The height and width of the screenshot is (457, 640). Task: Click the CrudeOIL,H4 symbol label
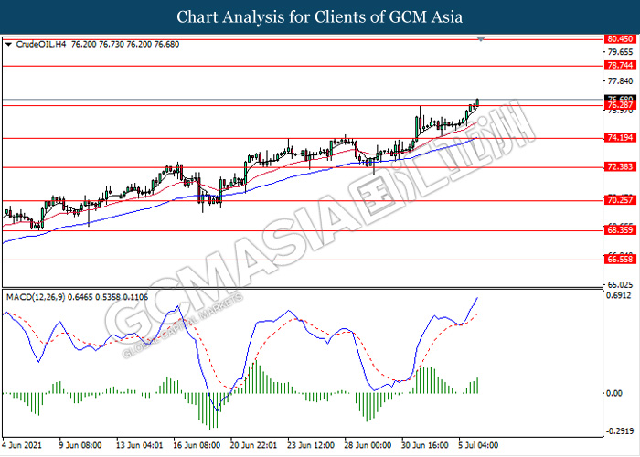40,44
